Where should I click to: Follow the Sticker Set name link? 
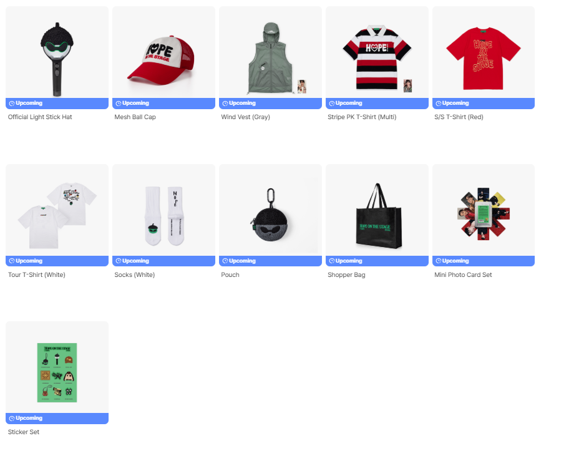[24, 432]
